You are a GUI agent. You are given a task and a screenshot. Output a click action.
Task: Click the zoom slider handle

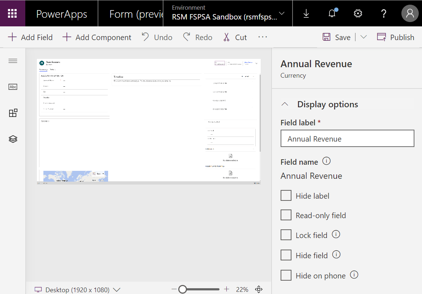coord(183,289)
